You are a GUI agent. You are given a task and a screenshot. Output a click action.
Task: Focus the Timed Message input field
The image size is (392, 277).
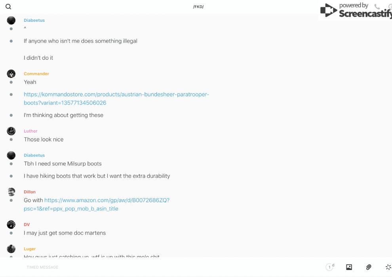click(x=158, y=267)
